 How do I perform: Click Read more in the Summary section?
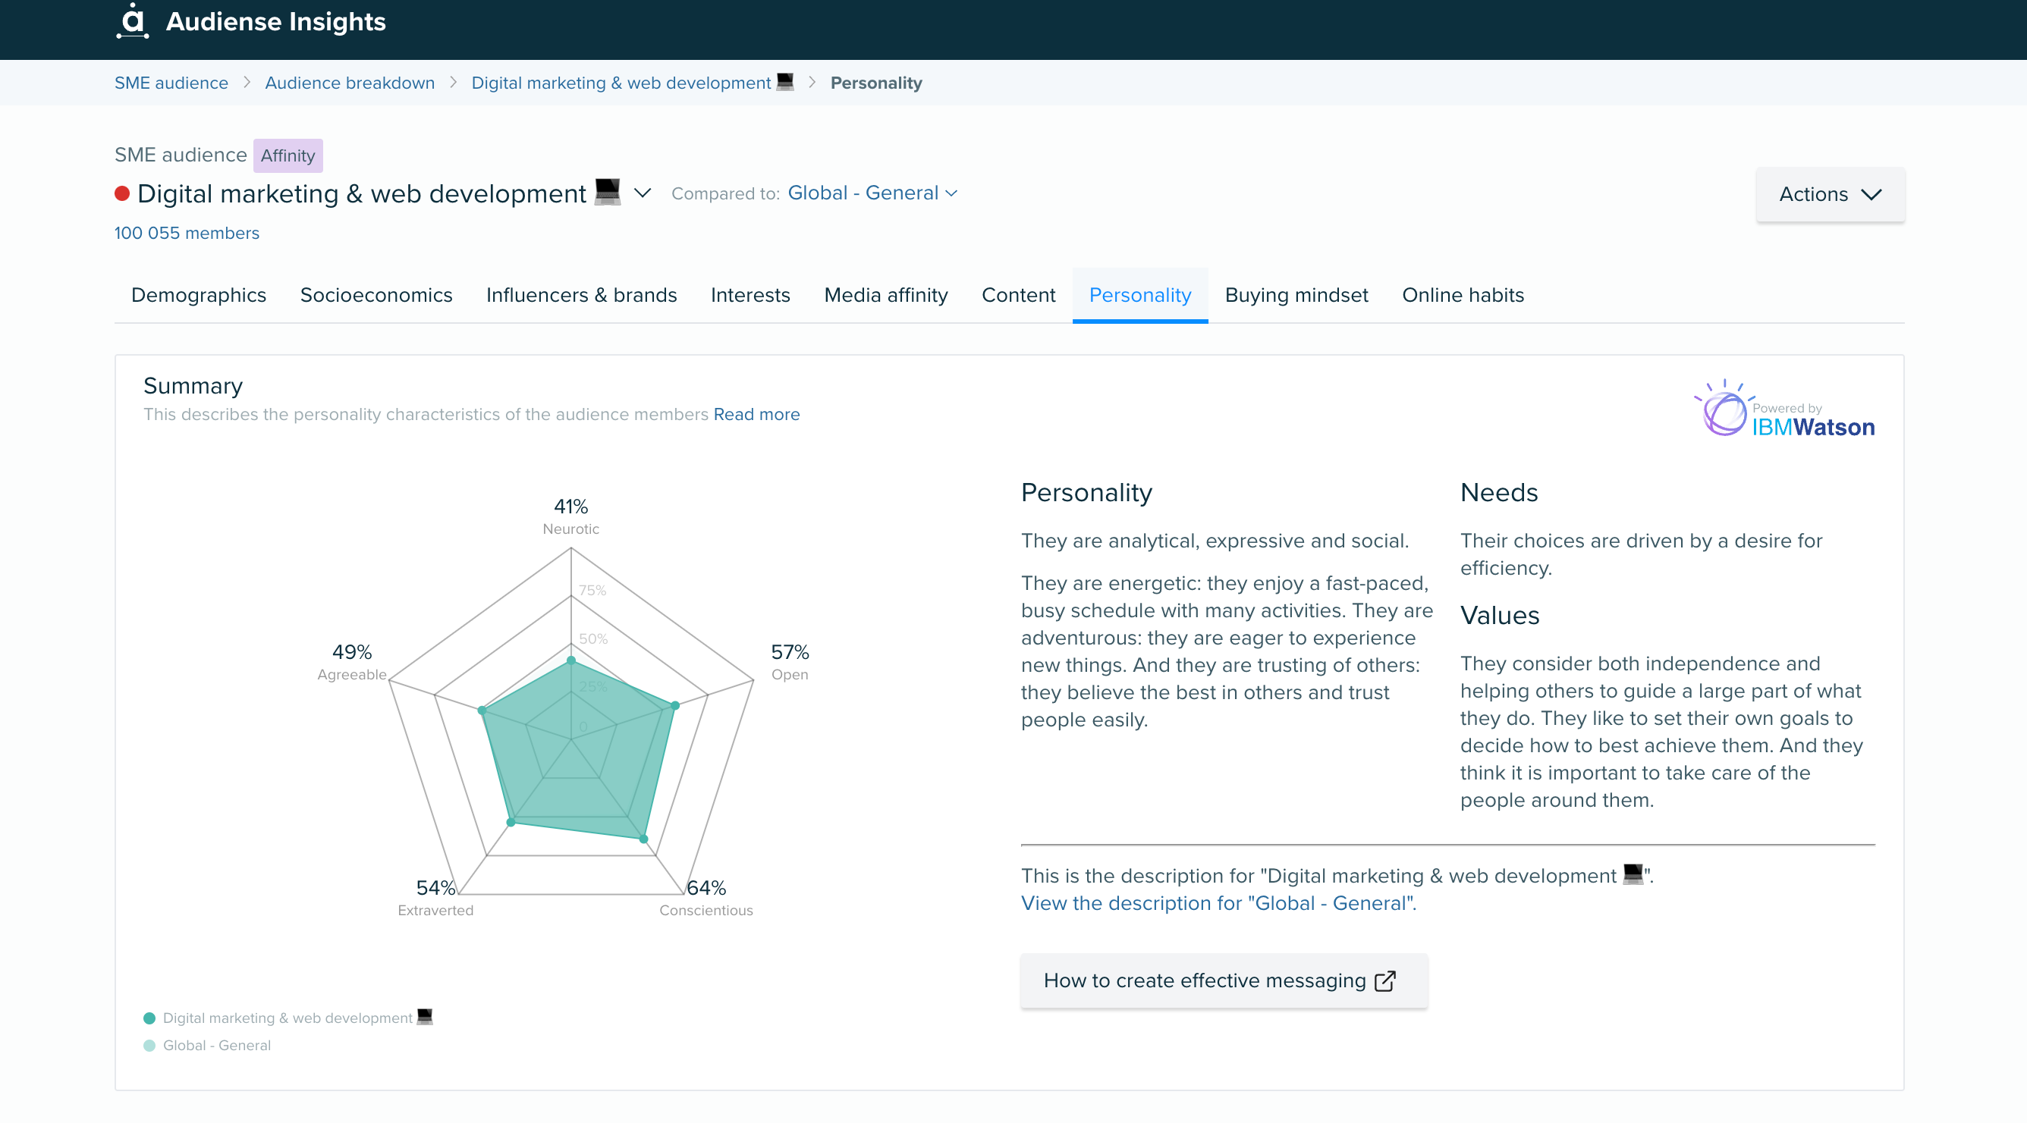click(x=756, y=413)
